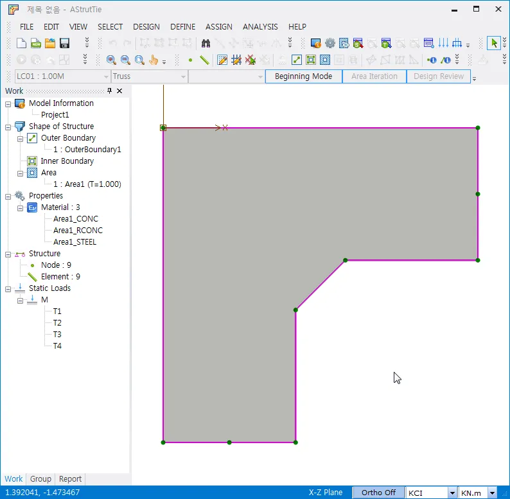510x499 pixels.
Task: Collapse the M load case node
Action: pyautogui.click(x=20, y=301)
